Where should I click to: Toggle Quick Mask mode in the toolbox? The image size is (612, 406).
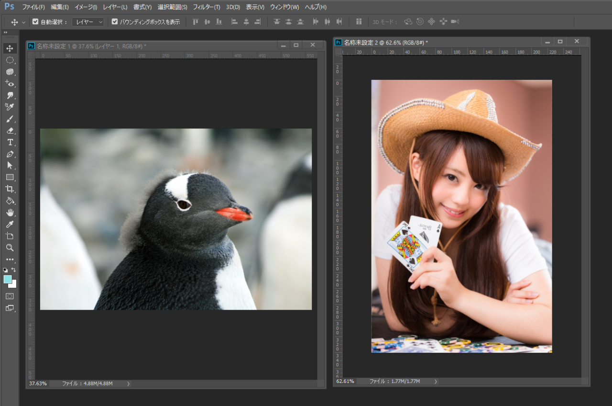10,296
